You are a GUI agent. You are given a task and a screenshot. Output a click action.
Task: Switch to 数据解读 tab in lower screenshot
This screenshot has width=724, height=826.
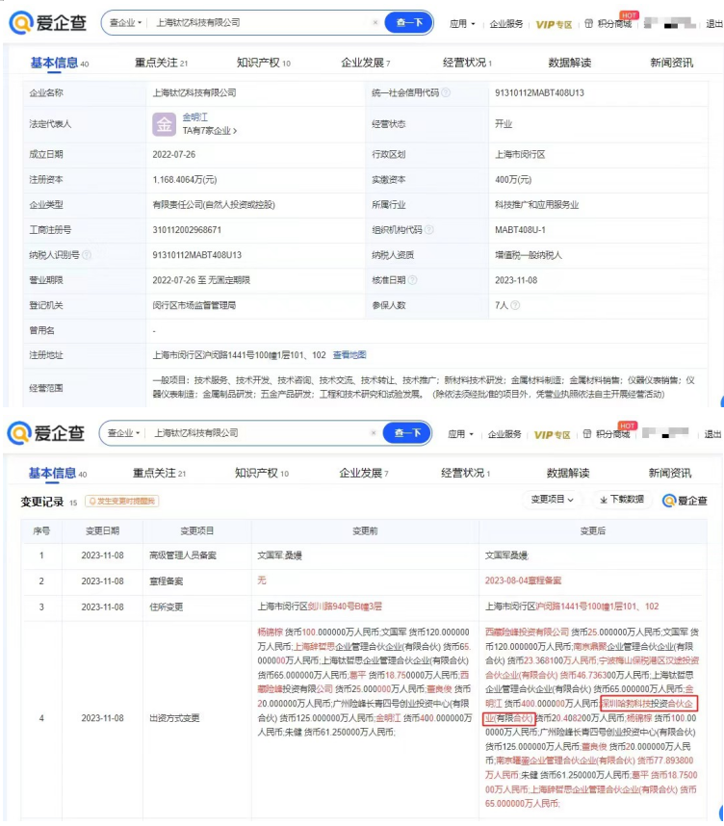568,473
